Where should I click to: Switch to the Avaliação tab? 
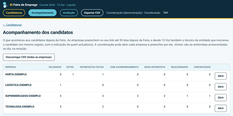point(69,13)
